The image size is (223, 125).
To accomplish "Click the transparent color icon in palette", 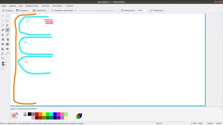I will click(25, 114).
